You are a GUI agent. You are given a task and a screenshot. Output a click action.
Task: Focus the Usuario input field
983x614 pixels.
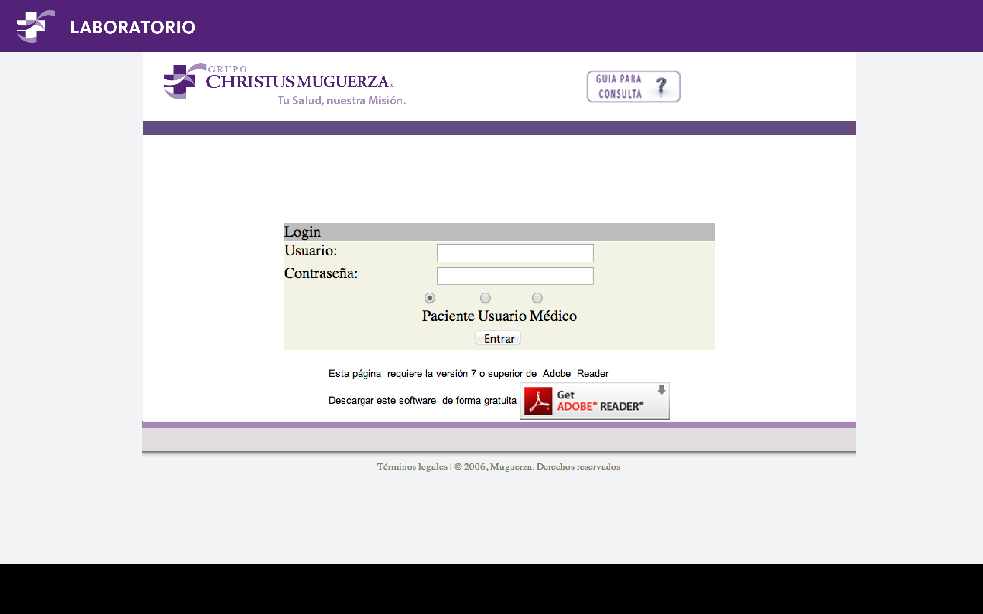click(x=514, y=254)
